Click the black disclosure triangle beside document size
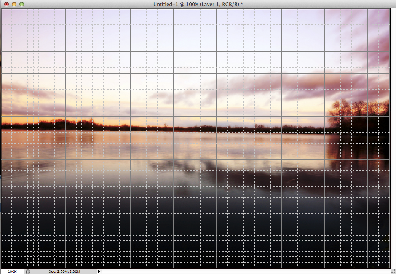The height and width of the screenshot is (274, 396). pyautogui.click(x=99, y=271)
